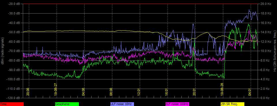Viewport: 277px width, 106px height.
Task: Click the 4.0 Hz axis label
Action: coord(265,79)
